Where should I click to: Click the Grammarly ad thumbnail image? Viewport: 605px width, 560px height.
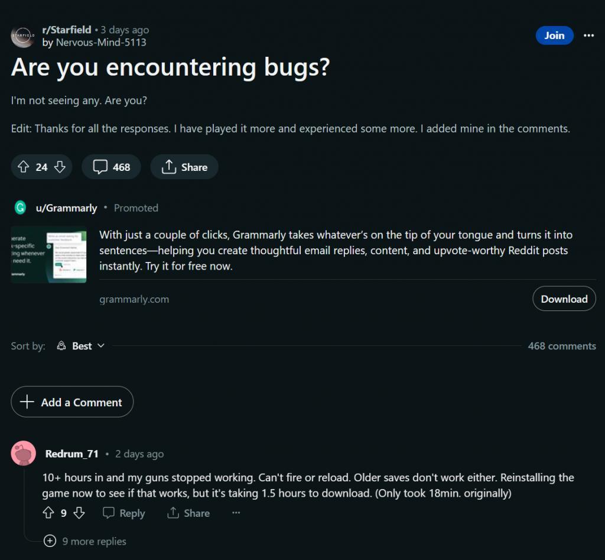[49, 254]
